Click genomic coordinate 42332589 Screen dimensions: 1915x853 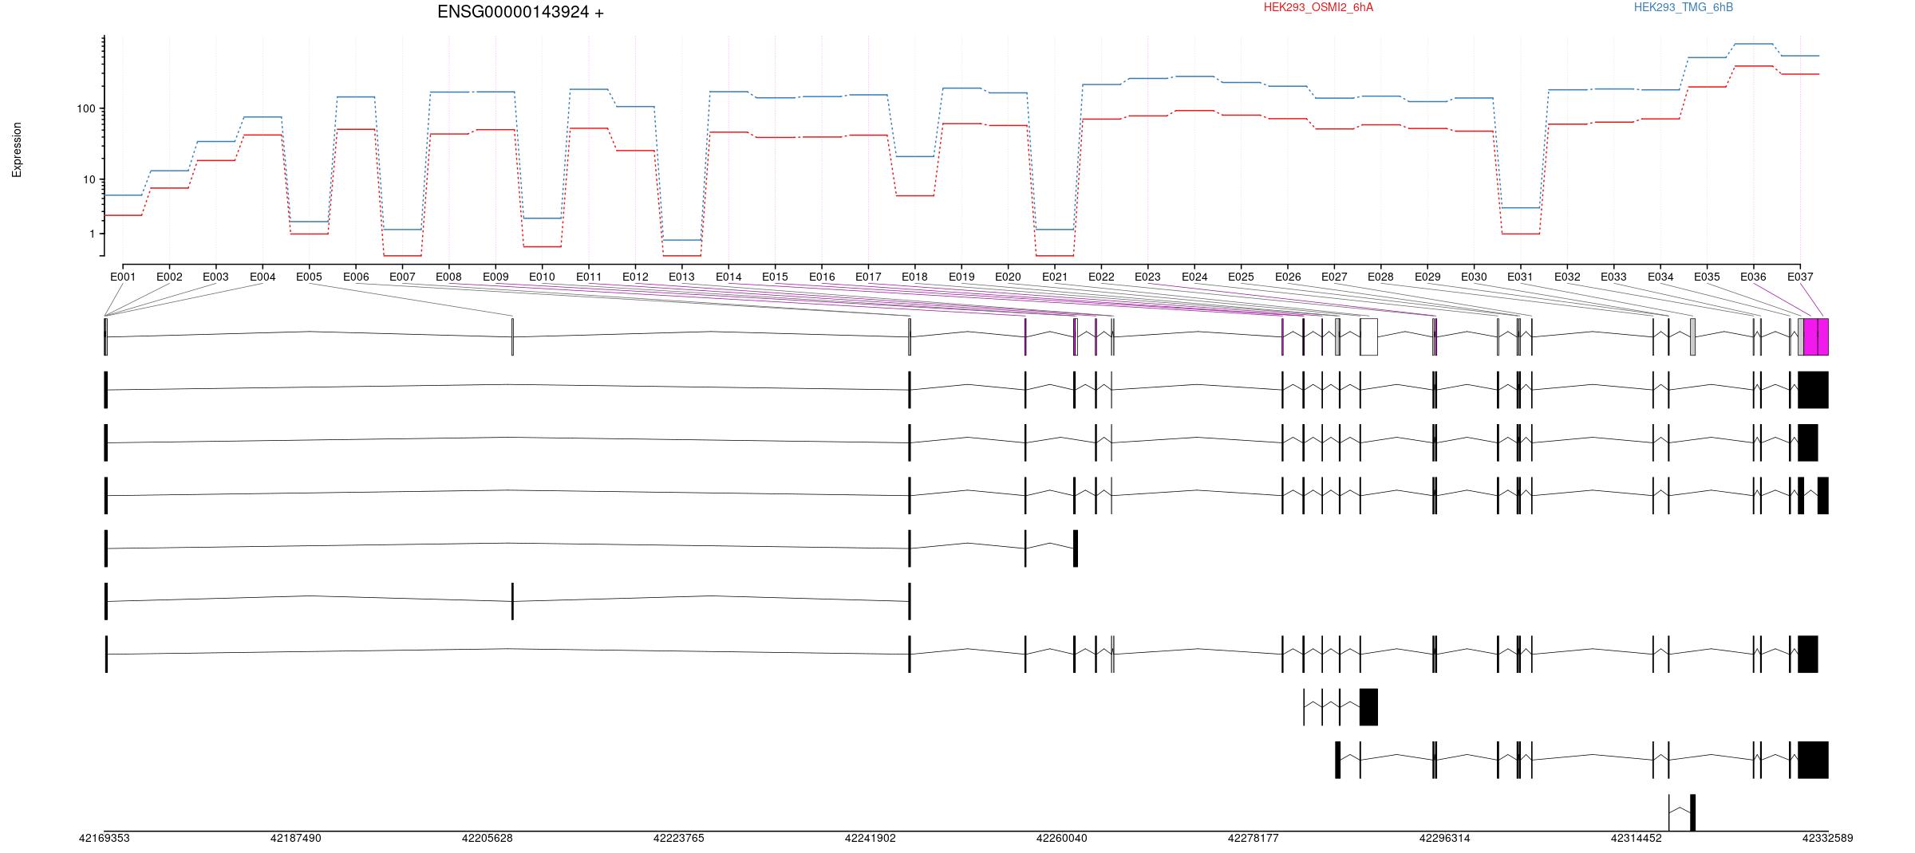[1828, 838]
